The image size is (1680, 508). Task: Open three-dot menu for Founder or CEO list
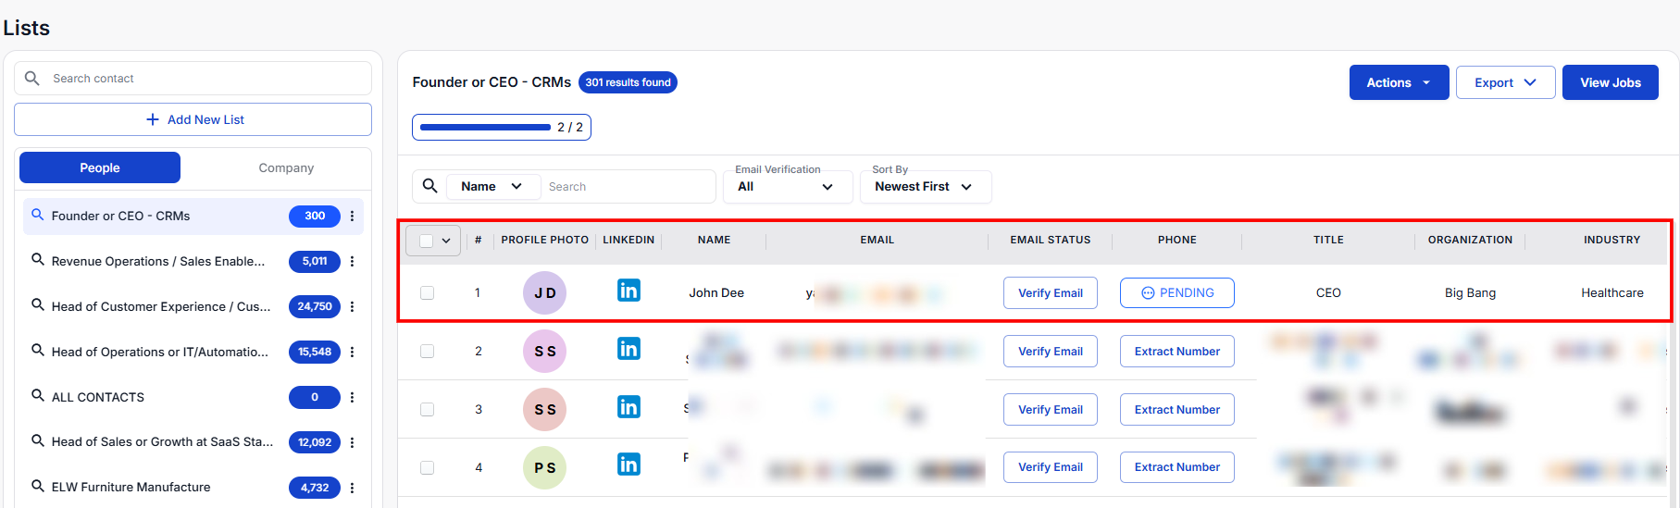(x=352, y=216)
